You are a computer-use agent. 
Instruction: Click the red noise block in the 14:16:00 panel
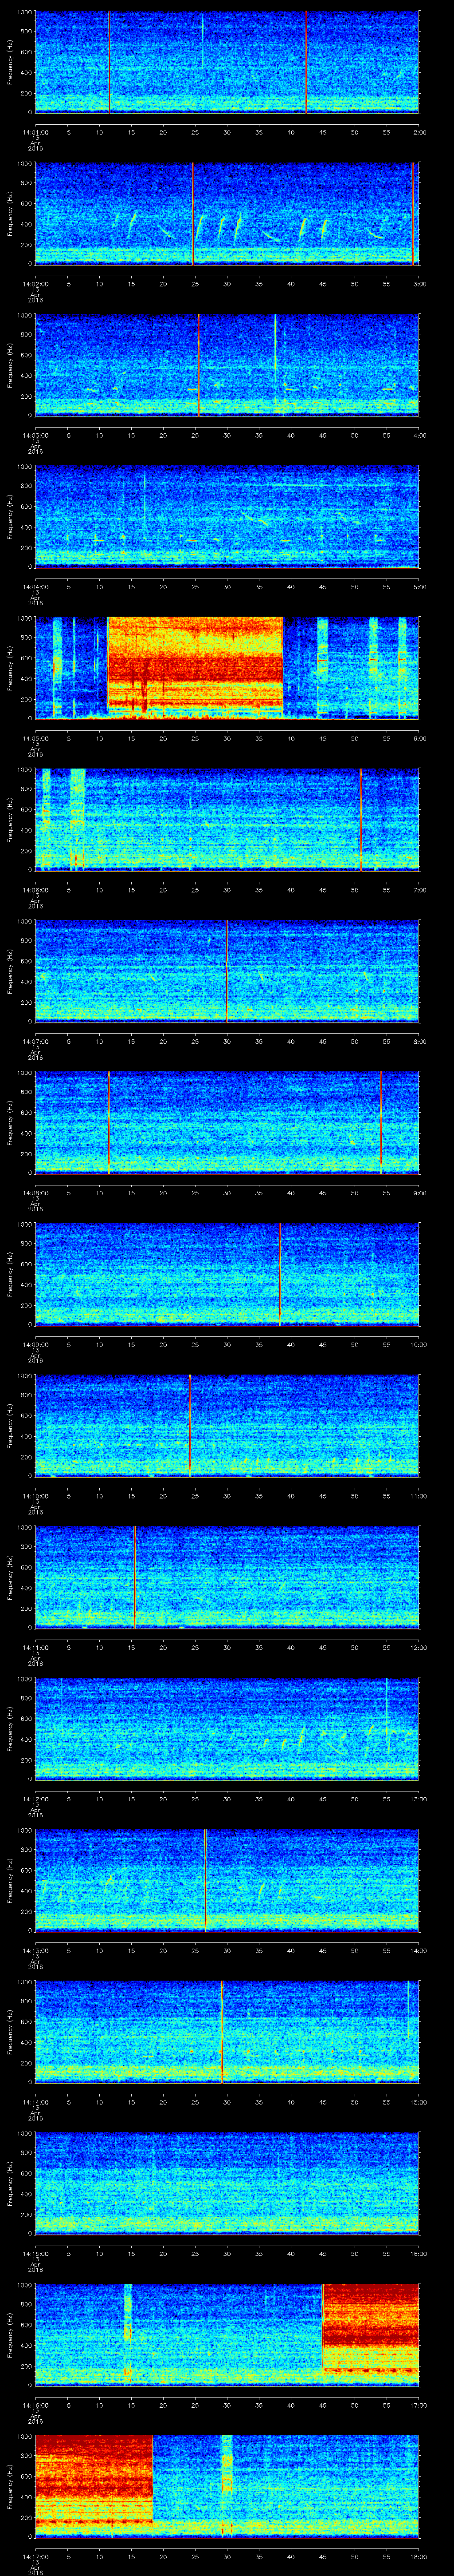370,2335
